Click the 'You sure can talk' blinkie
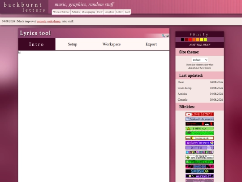The width and height of the screenshot is (242, 182). 199,138
